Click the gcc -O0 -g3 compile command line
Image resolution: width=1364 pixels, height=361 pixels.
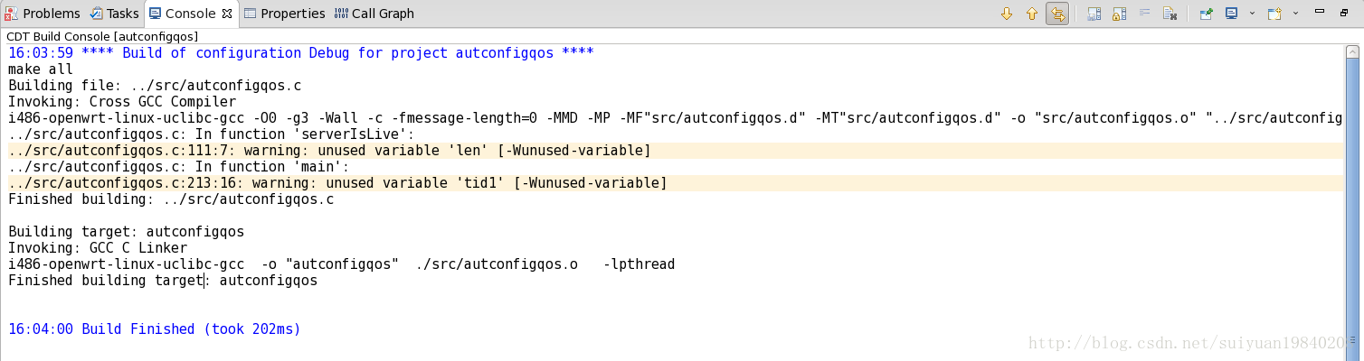click(x=675, y=118)
